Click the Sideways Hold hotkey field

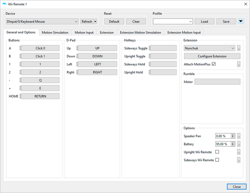pos(163,64)
